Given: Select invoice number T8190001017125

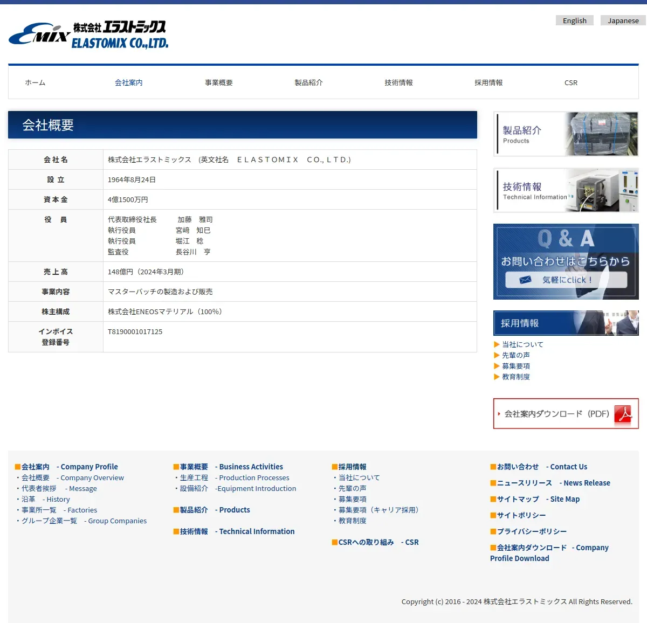Looking at the screenshot, I should (135, 331).
